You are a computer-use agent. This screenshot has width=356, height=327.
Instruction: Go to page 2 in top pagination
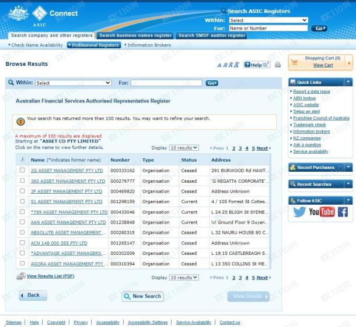pos(233,148)
